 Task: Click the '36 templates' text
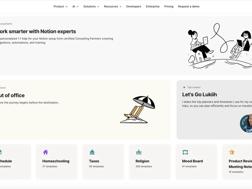96,166
